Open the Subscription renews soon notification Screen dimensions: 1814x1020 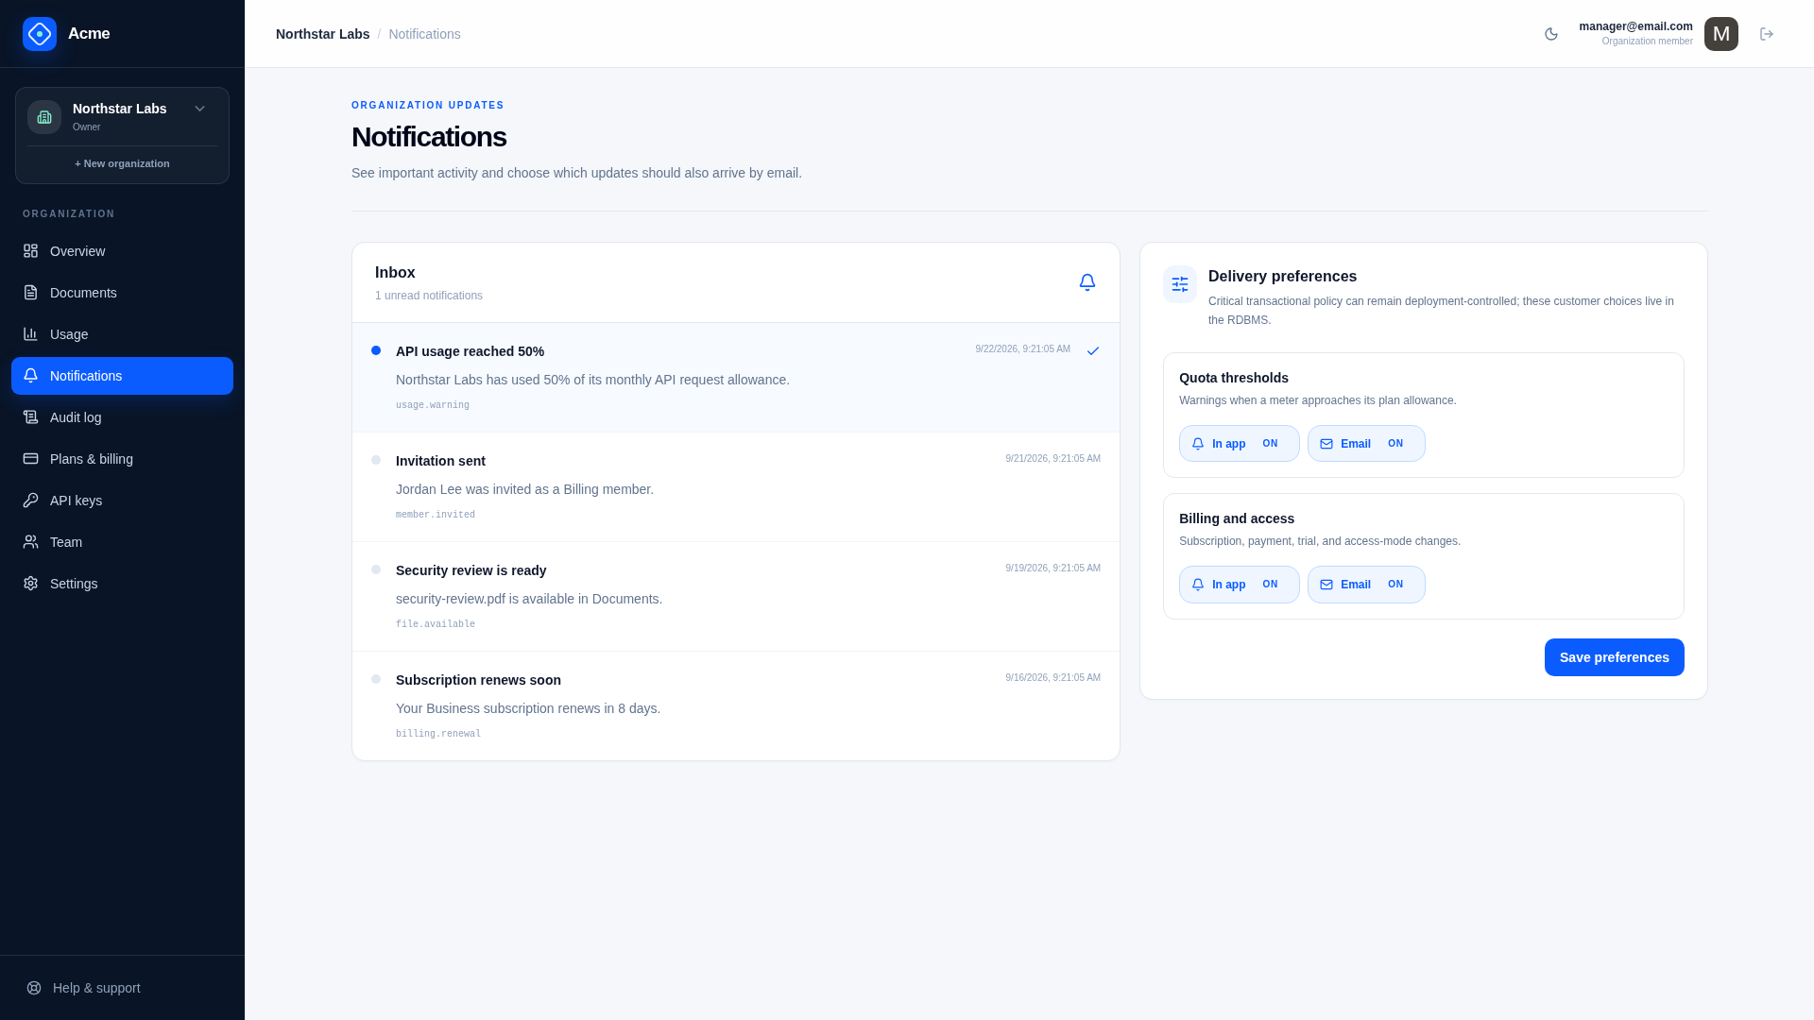pos(736,706)
